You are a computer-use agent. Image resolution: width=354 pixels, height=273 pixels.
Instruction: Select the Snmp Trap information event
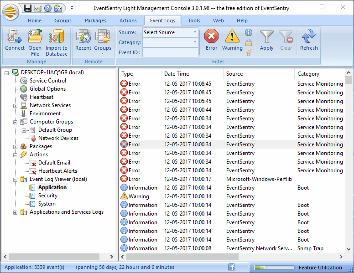coord(232,248)
